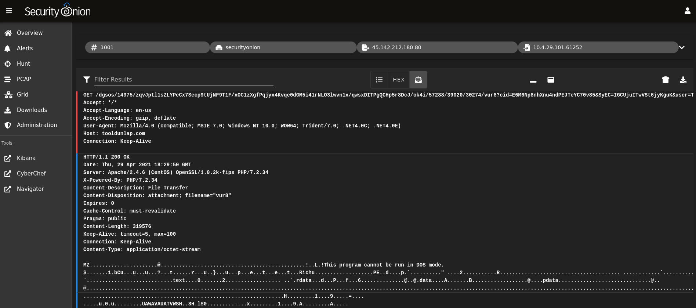
Task: Toggle the stream unwrap view
Action: point(418,80)
